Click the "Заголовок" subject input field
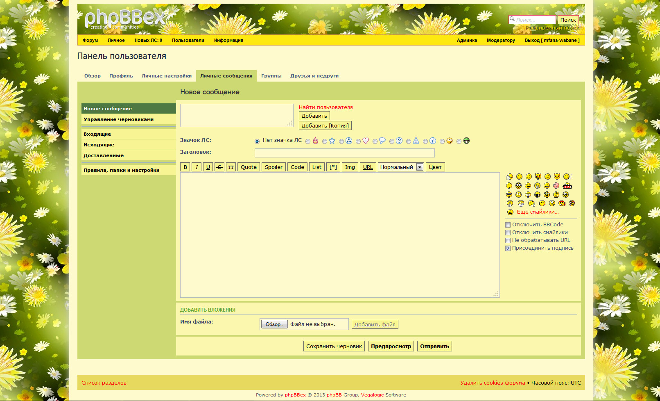This screenshot has height=401, width=660. [344, 153]
